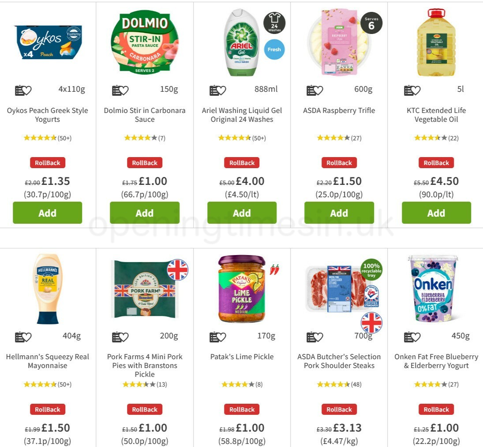Open the KTC Extended Life Vegetable Oil link

436,115
